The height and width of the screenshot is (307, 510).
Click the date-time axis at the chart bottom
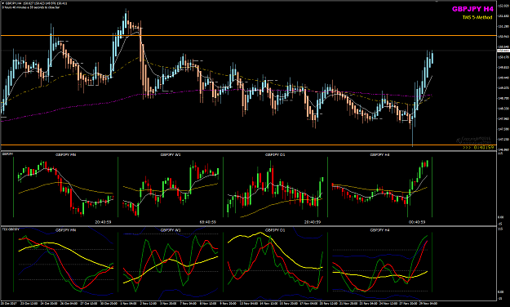click(249, 303)
